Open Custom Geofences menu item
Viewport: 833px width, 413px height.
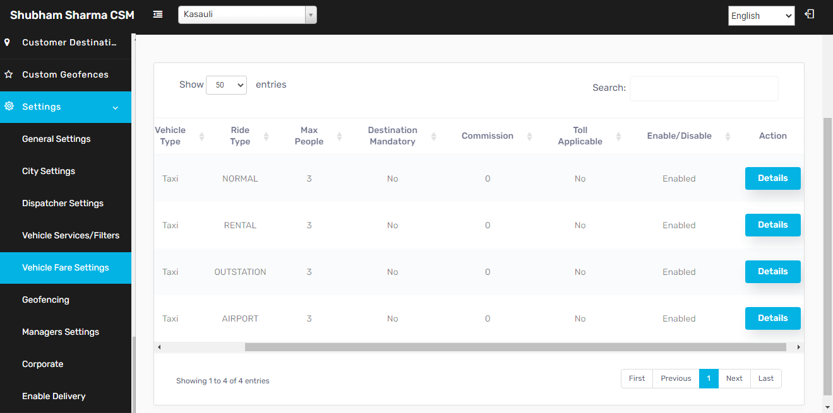point(66,74)
